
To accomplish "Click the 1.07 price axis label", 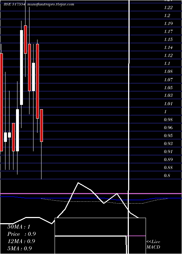I will (168, 79).
